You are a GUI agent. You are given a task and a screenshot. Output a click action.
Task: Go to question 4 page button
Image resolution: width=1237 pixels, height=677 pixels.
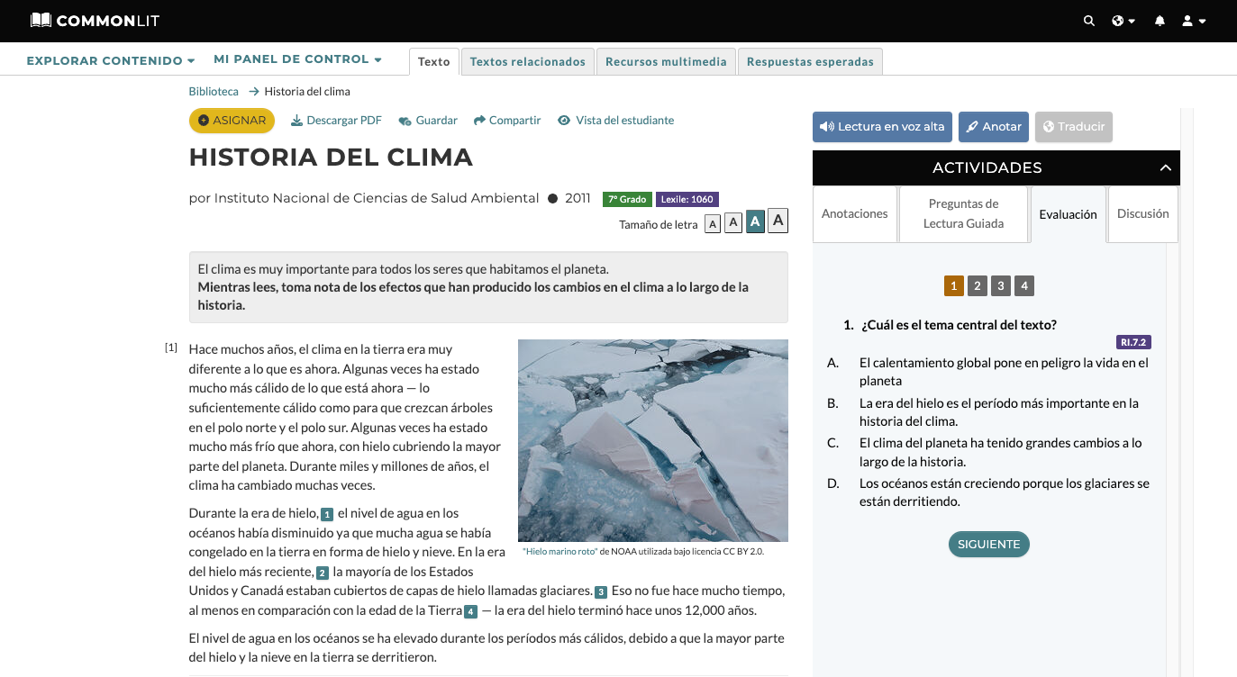[1023, 286]
